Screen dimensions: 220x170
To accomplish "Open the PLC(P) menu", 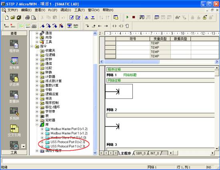I will click(53, 10).
